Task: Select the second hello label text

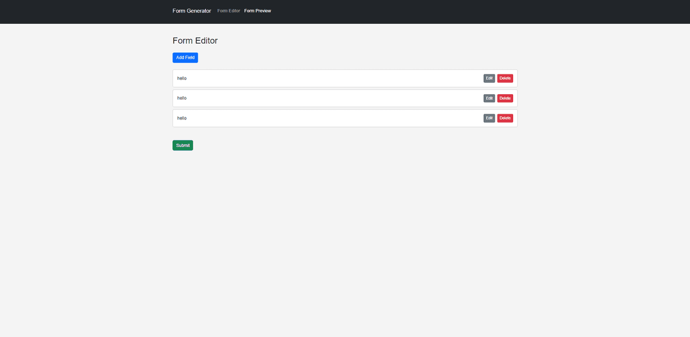Action: pos(182,99)
